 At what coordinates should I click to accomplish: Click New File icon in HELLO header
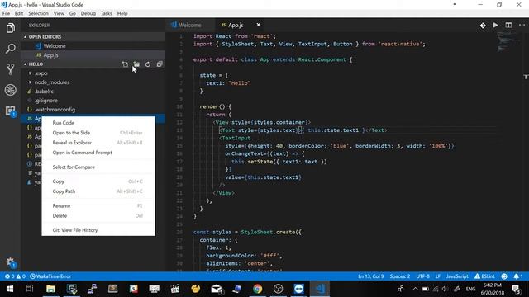coord(125,64)
